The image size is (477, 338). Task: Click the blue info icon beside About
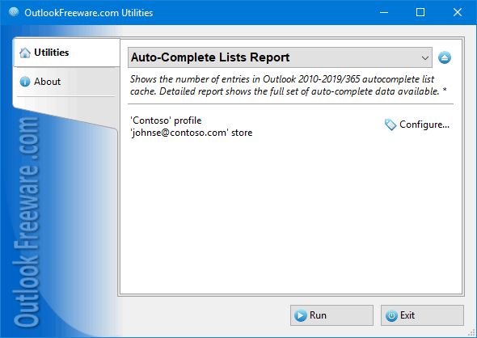tap(25, 82)
